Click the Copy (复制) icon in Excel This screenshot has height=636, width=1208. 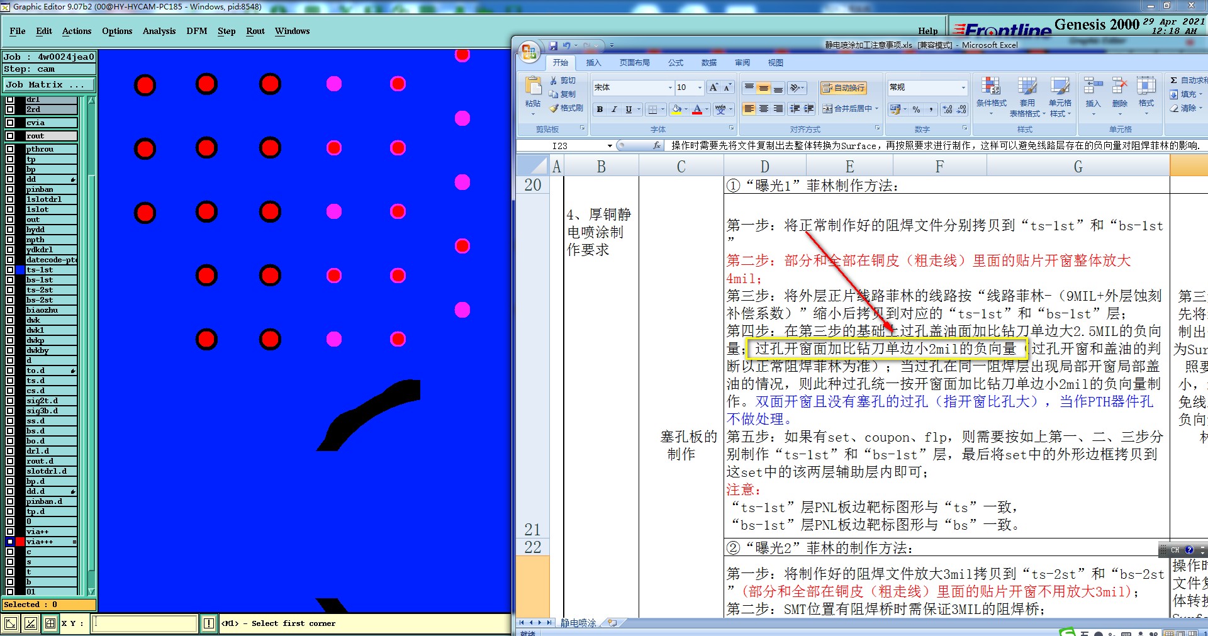click(554, 94)
